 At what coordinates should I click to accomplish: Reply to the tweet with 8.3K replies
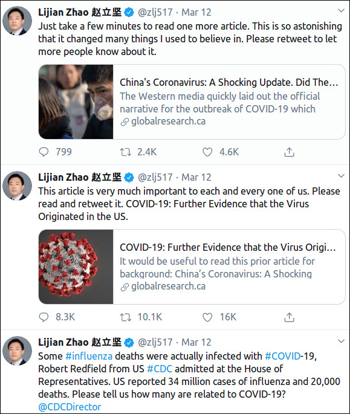[x=44, y=317]
